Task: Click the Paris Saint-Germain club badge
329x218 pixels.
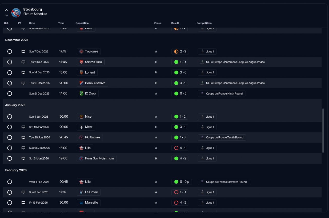Action: [81, 158]
